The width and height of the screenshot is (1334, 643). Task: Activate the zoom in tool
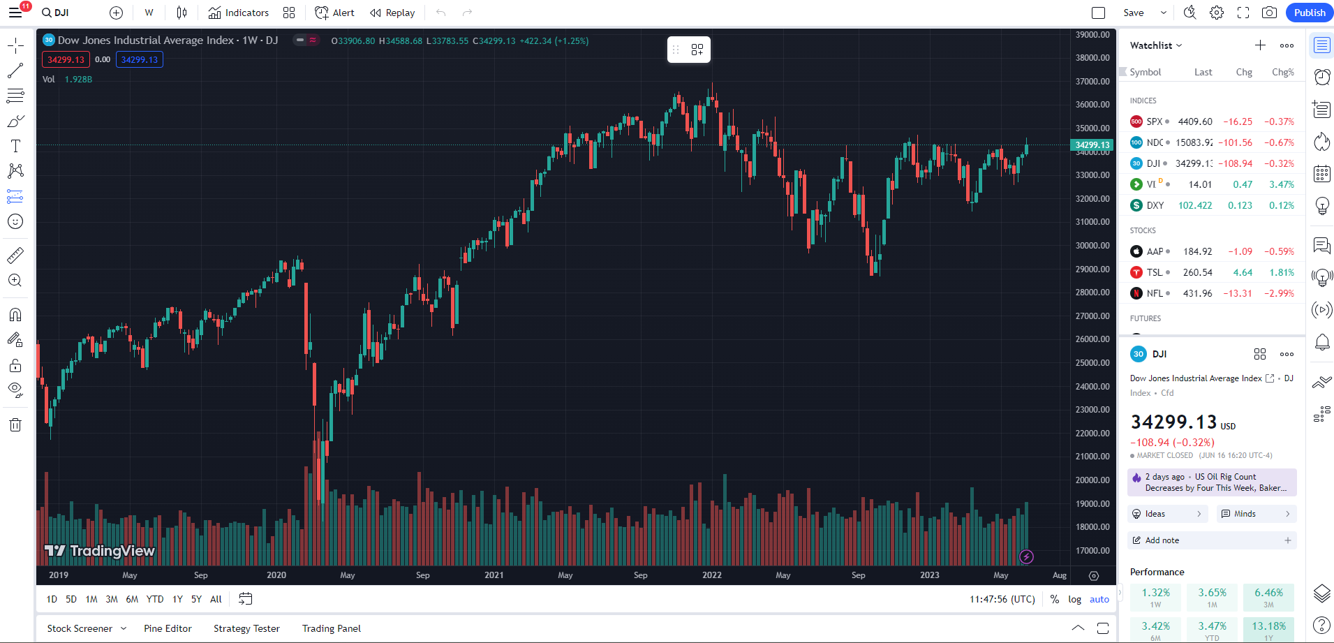[x=15, y=280]
